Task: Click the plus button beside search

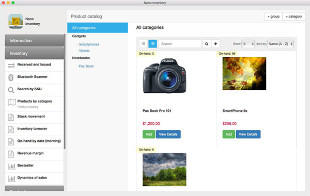Action: point(215,44)
